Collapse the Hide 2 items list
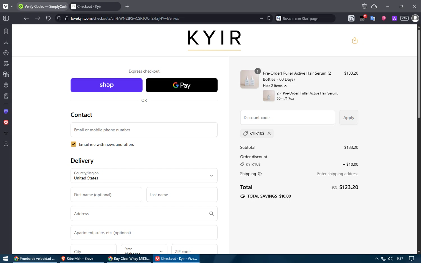 pyautogui.click(x=275, y=86)
